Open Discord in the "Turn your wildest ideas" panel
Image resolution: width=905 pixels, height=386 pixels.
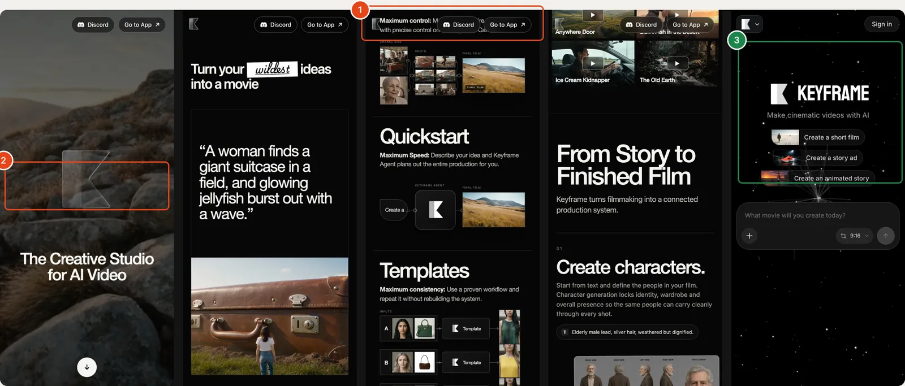pyautogui.click(x=276, y=25)
